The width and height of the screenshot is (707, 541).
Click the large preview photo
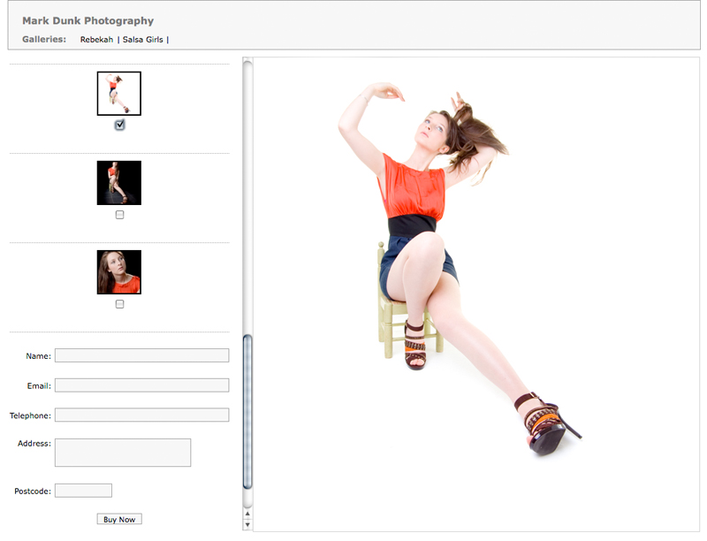[x=476, y=294]
